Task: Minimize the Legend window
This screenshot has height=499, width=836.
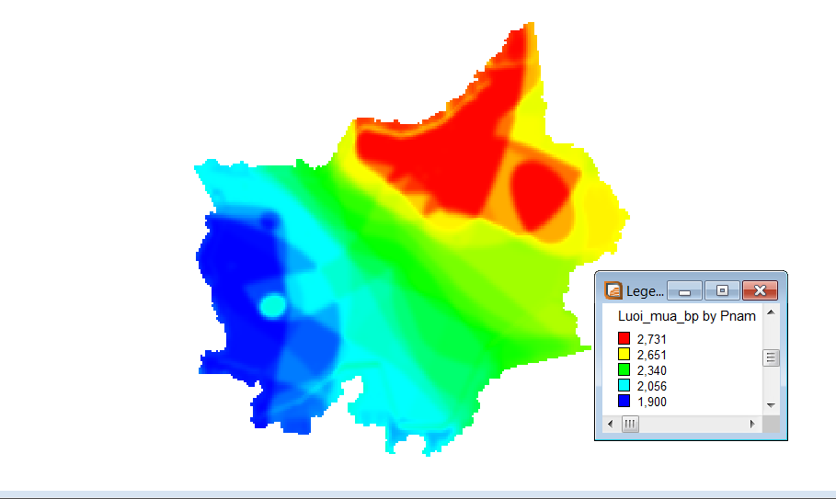Action: point(684,290)
